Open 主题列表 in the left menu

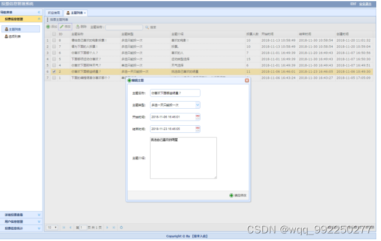point(21,29)
